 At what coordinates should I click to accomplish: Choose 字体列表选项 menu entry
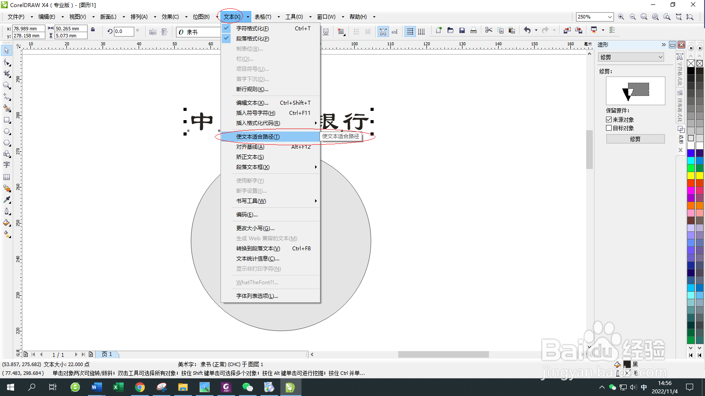click(x=270, y=296)
